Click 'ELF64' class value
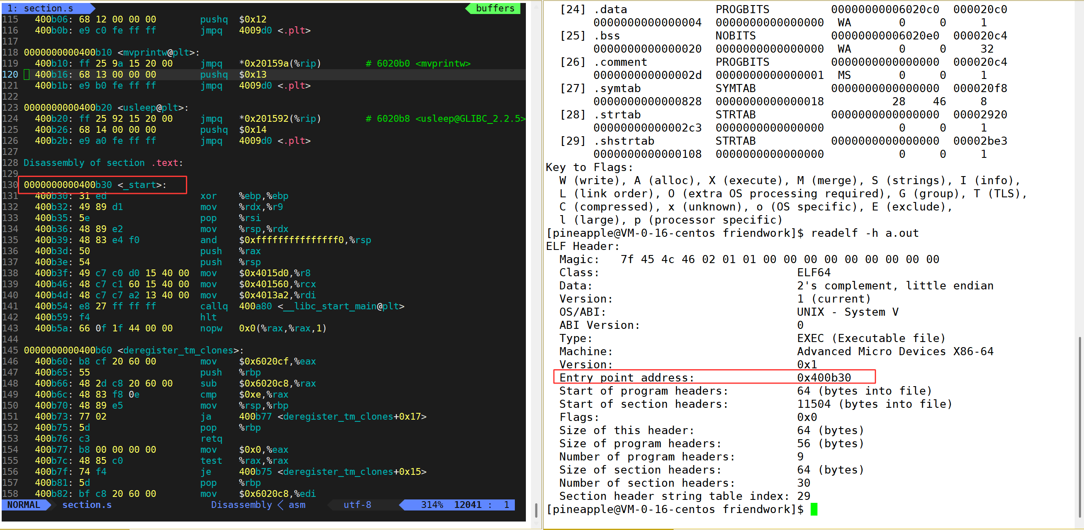Viewport: 1084px width, 530px height. click(x=814, y=272)
